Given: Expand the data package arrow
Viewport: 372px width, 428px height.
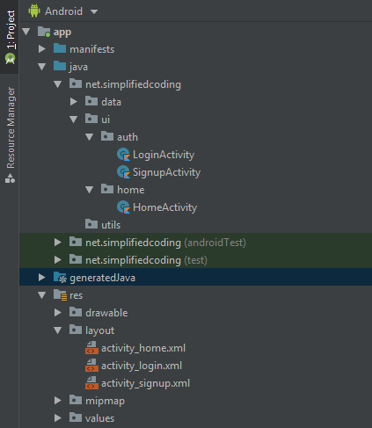Looking at the screenshot, I should pyautogui.click(x=74, y=102).
